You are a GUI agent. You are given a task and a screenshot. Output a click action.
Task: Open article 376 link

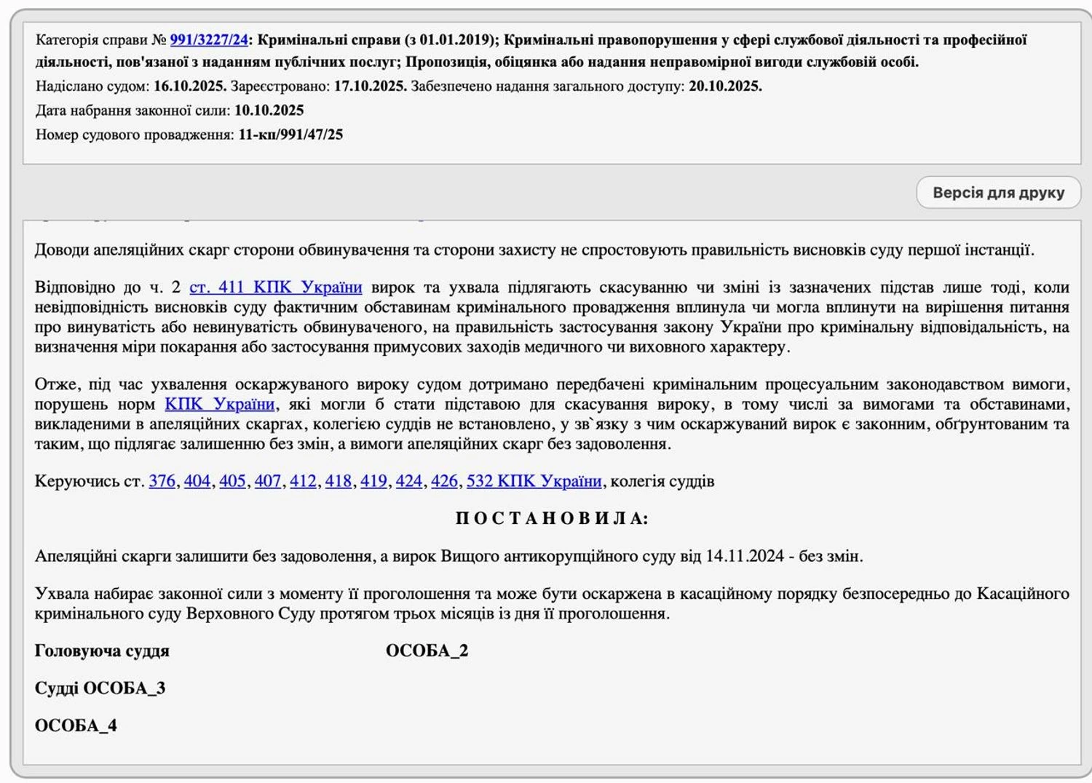coord(162,481)
